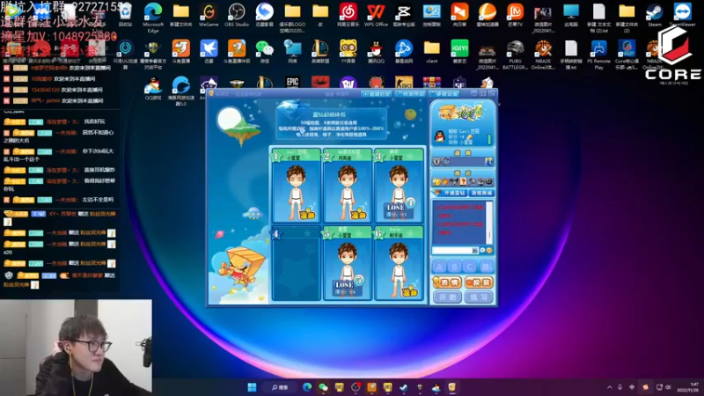The width and height of the screenshot is (704, 396).
Task: Click the 游戏商城 (game mall) button
Action: (481, 193)
